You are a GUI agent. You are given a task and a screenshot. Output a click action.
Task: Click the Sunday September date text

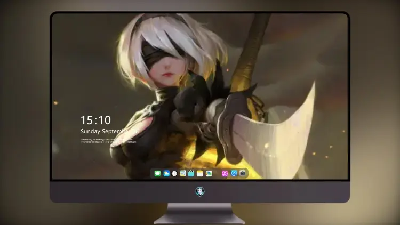point(109,131)
